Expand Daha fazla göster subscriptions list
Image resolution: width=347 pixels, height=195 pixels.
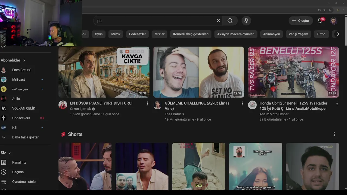[25, 137]
